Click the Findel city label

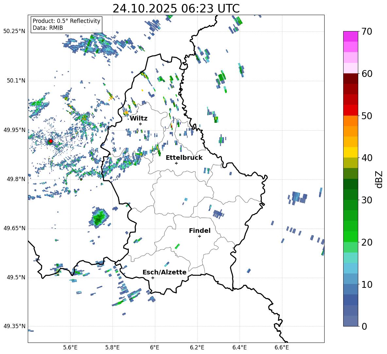(x=200, y=231)
